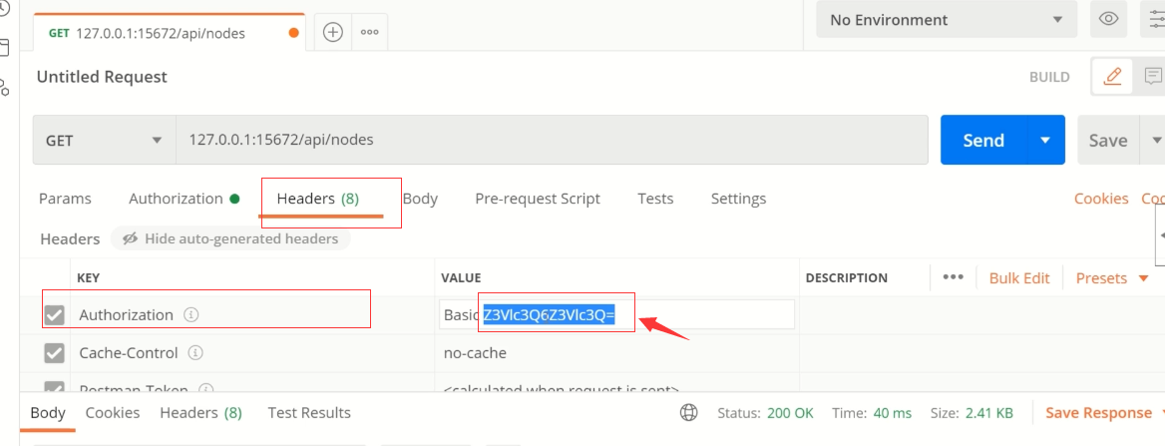Click the Status 200 OK text
1165x446 pixels.
click(x=765, y=412)
